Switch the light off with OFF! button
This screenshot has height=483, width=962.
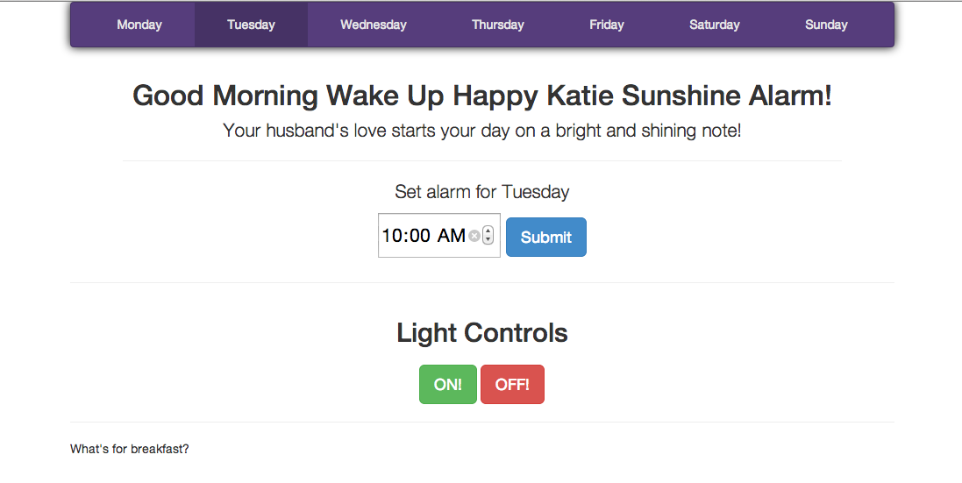pos(512,385)
